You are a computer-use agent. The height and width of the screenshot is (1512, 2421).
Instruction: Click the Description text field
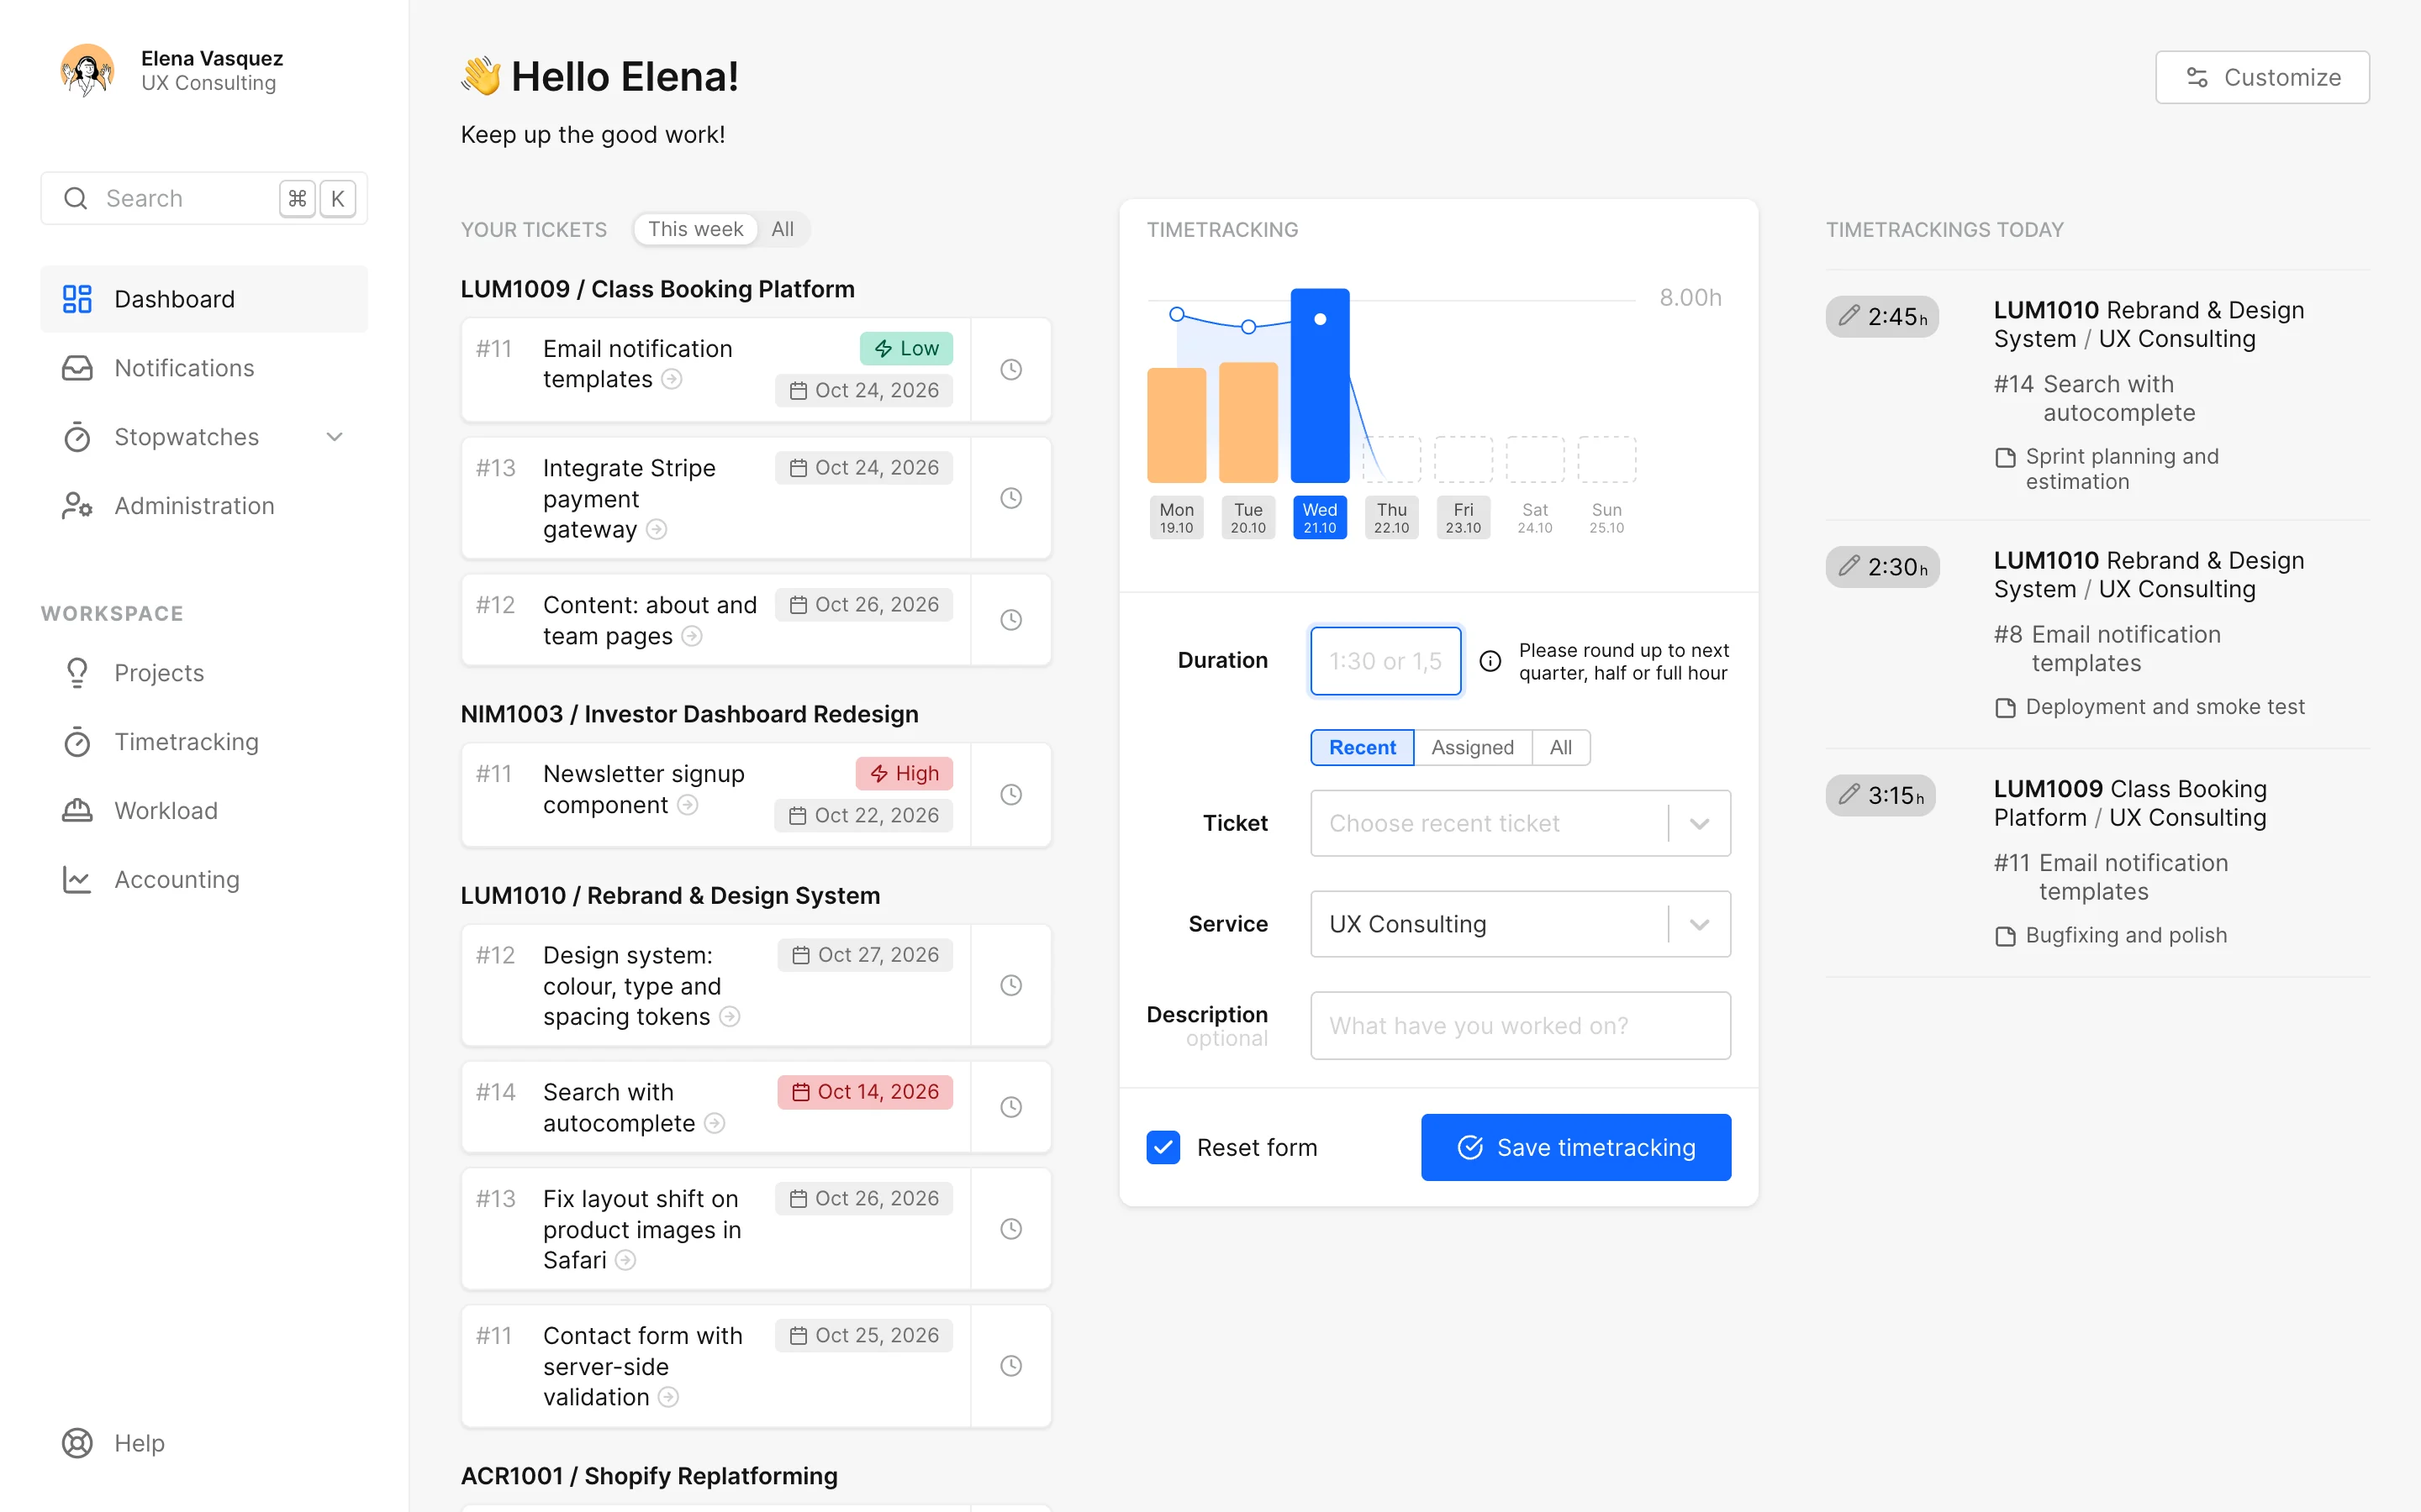1520,1025
